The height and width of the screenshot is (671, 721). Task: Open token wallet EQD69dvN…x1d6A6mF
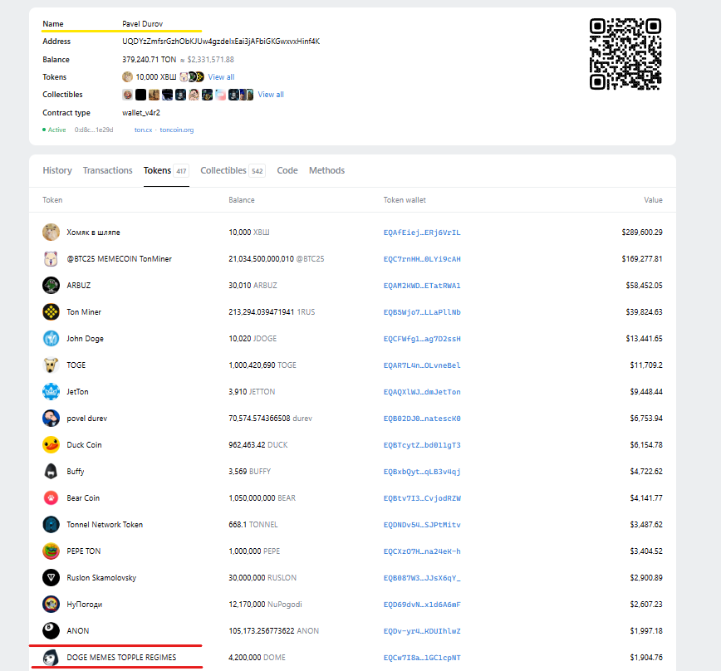tap(422, 605)
